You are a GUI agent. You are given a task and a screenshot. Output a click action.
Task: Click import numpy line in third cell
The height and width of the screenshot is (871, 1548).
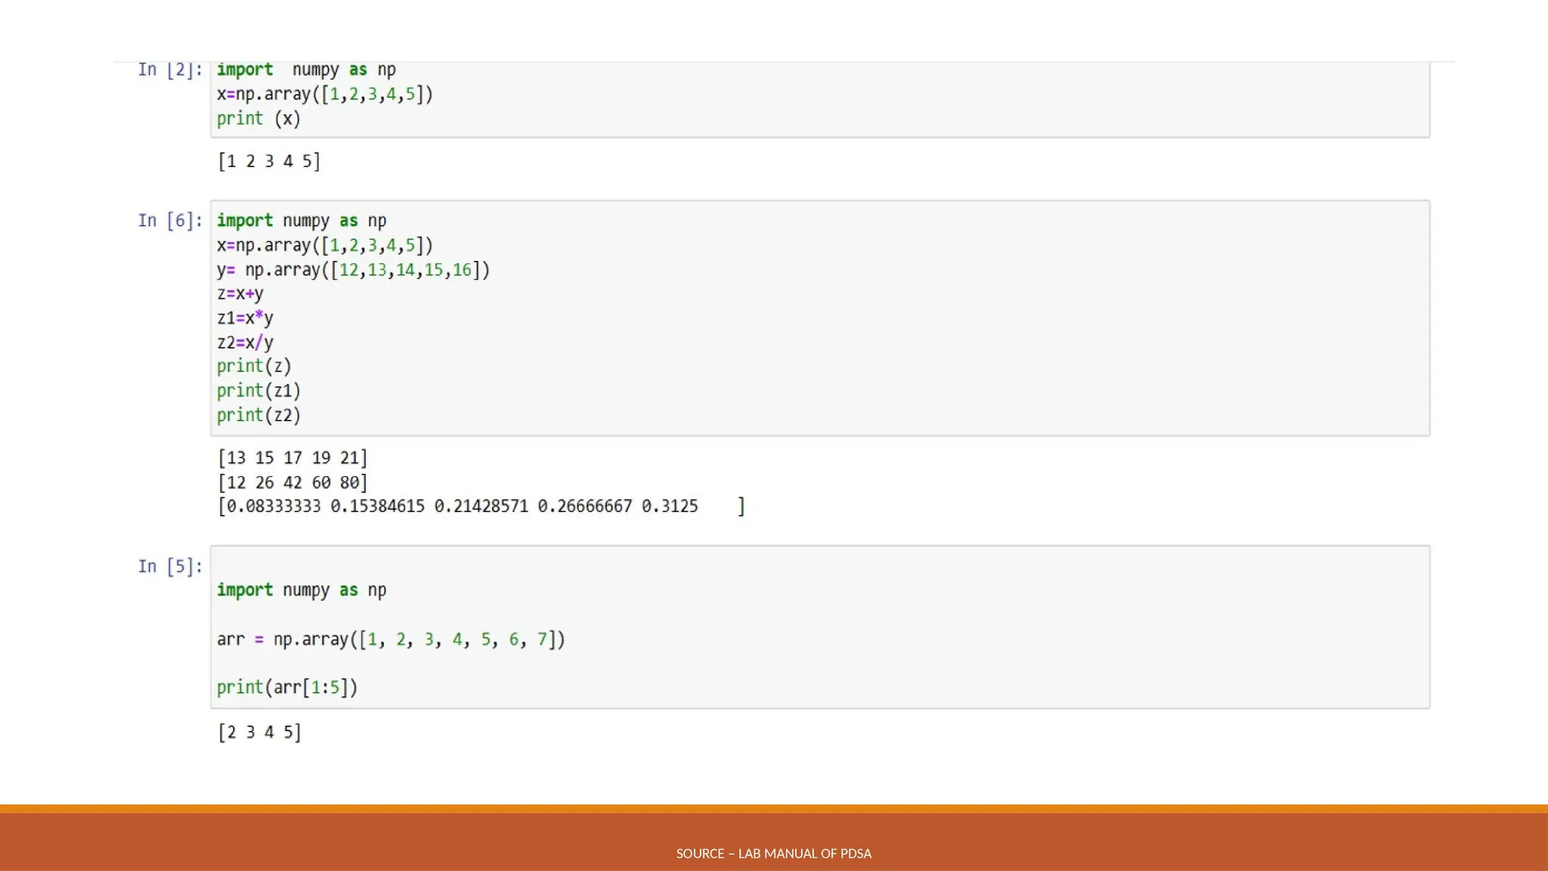coord(301,590)
